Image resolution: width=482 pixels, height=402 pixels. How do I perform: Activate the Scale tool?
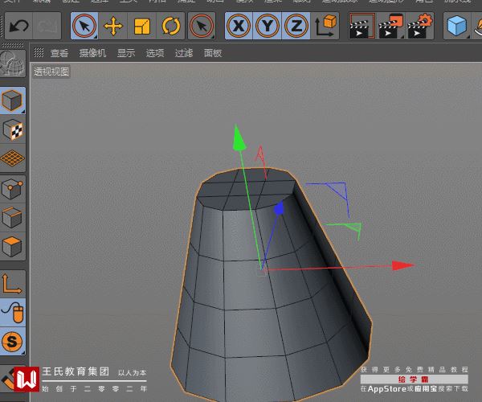point(141,26)
